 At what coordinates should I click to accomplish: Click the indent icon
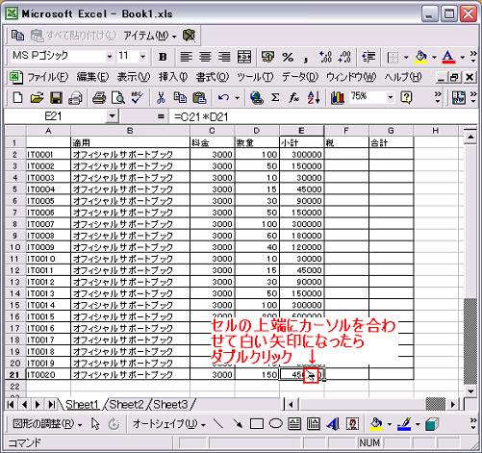pyautogui.click(x=368, y=57)
